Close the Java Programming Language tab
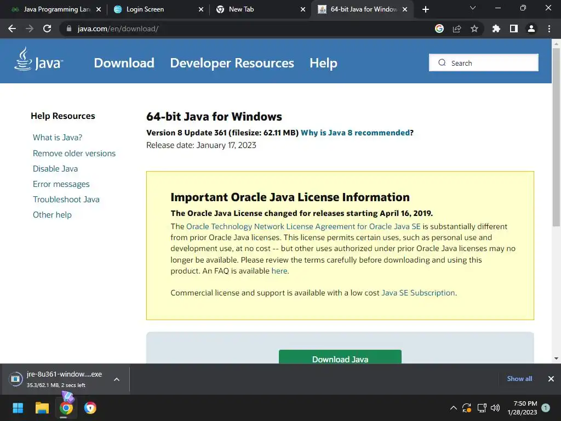The height and width of the screenshot is (421, 561). [99, 9]
